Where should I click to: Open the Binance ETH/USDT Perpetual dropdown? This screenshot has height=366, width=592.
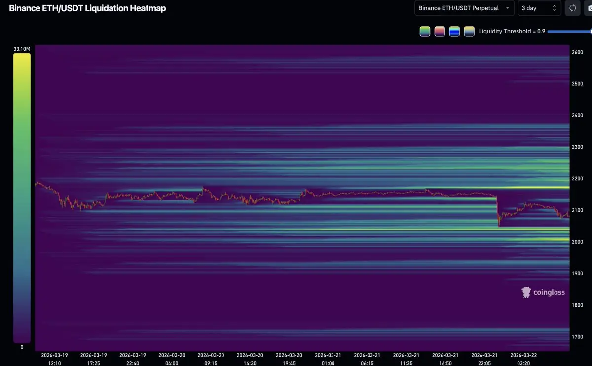(464, 8)
